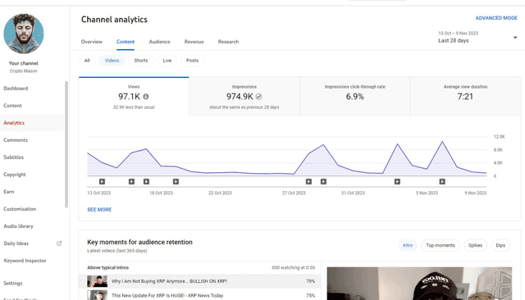This screenshot has width=525, height=300.
Task: Select the Shorts filter chip
Action: pos(141,61)
